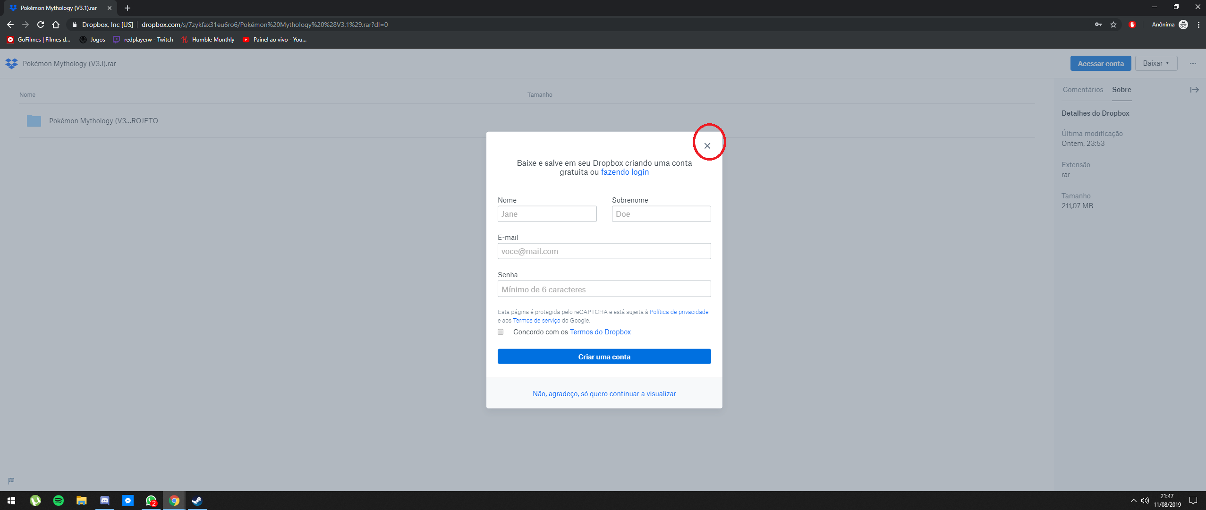Click the Chrome taskbar icon

coord(174,501)
